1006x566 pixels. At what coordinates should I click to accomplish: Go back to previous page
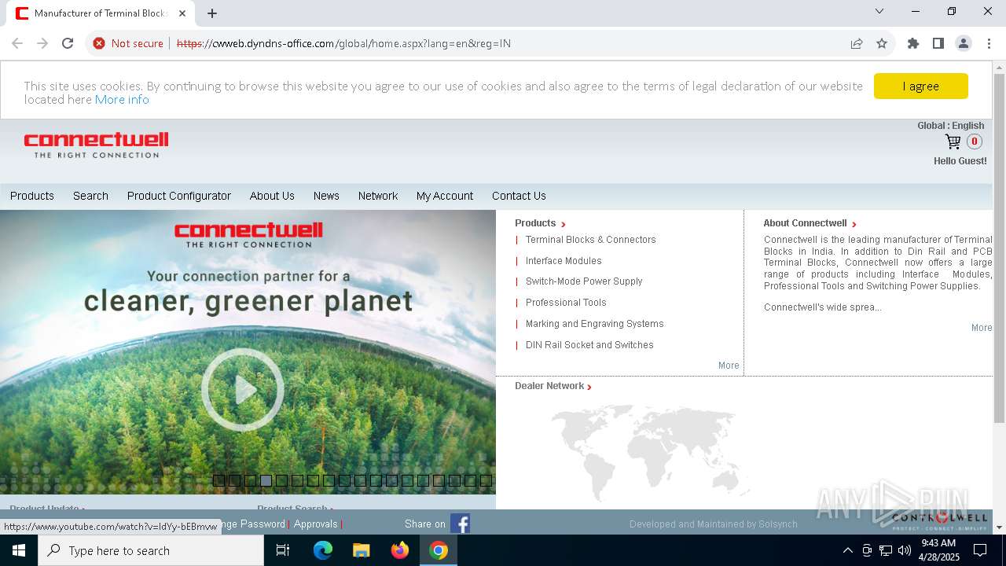[17, 43]
